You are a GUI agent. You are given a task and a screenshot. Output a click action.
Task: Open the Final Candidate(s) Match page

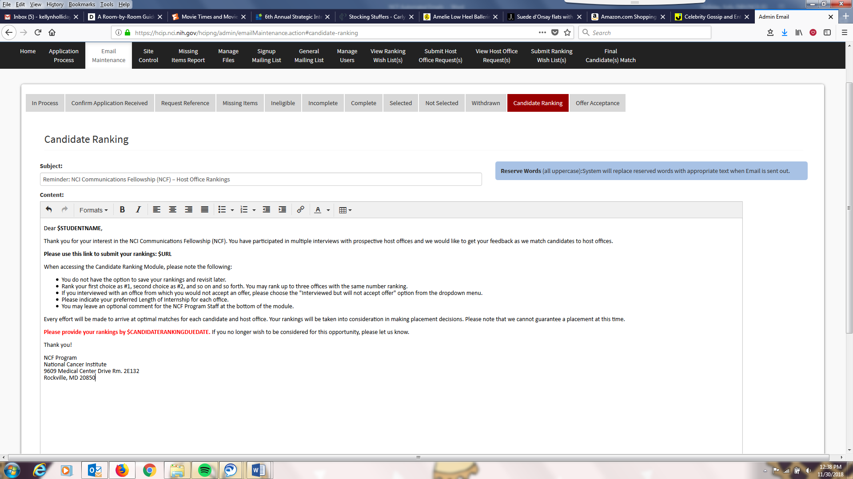click(x=610, y=55)
